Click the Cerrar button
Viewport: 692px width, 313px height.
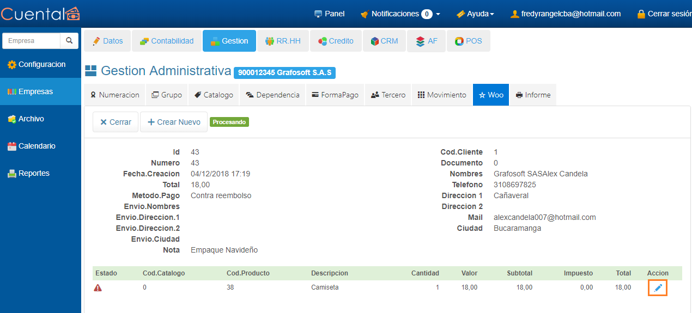115,122
